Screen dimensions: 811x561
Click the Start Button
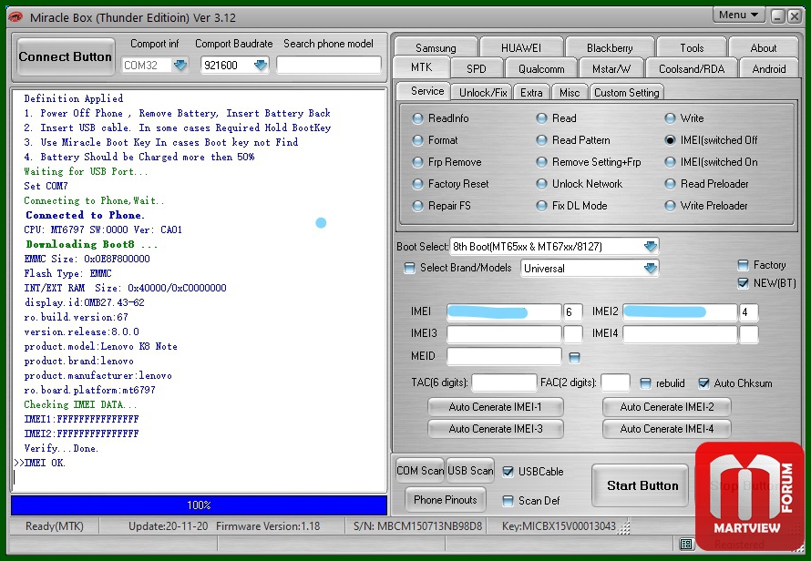click(642, 485)
